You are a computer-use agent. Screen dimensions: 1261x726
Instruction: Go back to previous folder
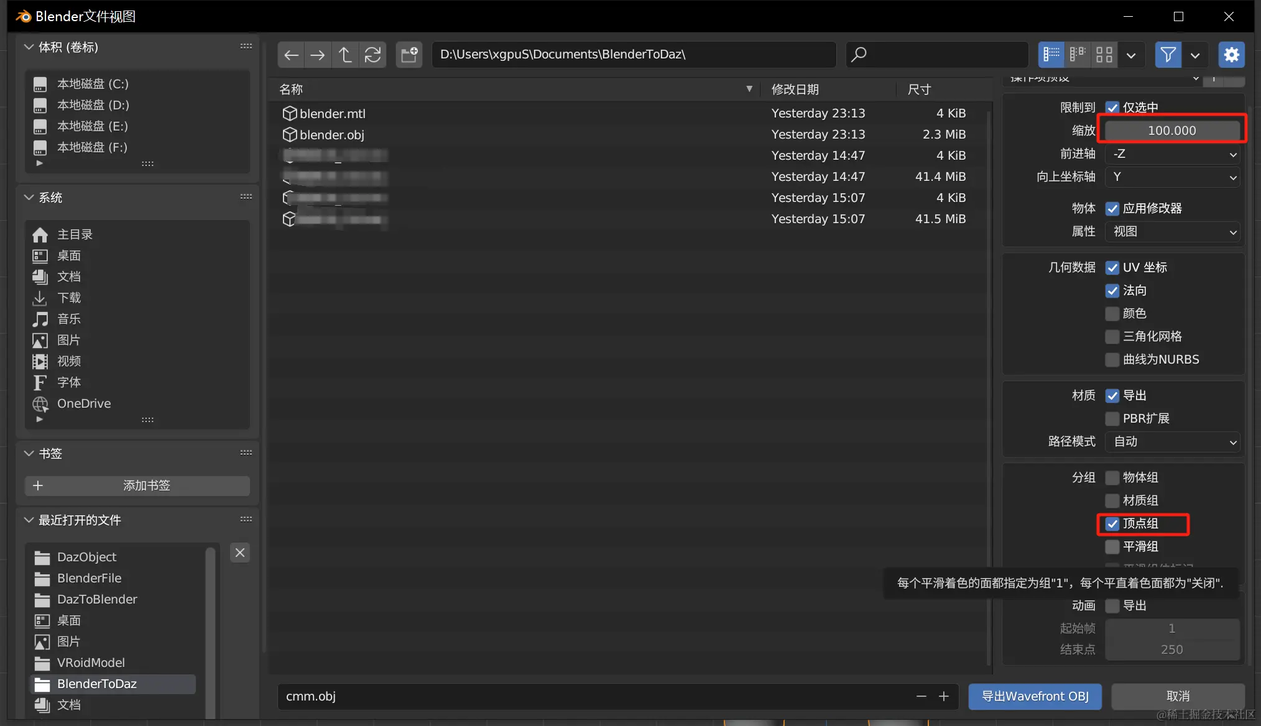291,55
